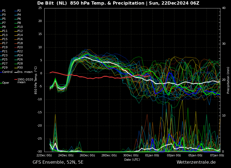This screenshot has width=231, height=168.
Task: Click the 850 hPa Temp. axis title
Action: [36, 80]
